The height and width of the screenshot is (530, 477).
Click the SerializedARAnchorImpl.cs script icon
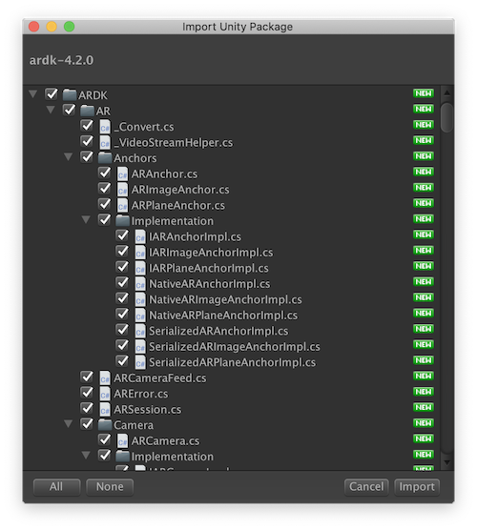pos(140,331)
